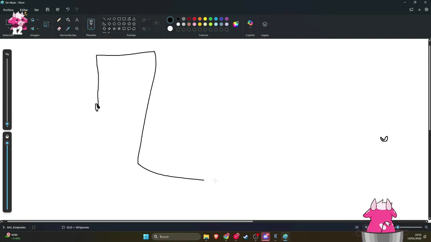
Task: Click the zoom slider handle in status bar
Action: pyautogui.click(x=398, y=227)
